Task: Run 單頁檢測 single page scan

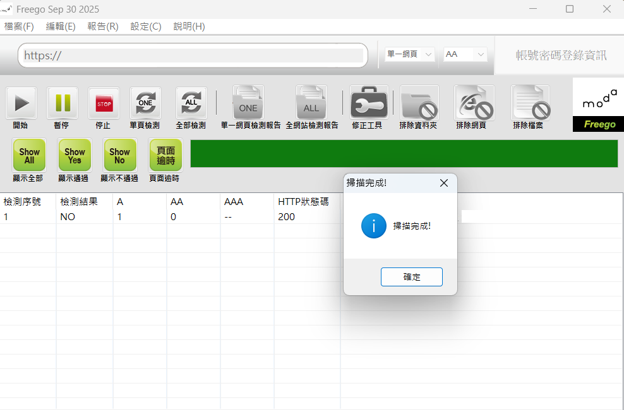Action: [x=145, y=103]
